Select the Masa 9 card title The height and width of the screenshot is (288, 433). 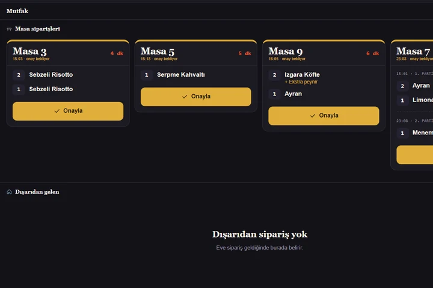(x=286, y=51)
